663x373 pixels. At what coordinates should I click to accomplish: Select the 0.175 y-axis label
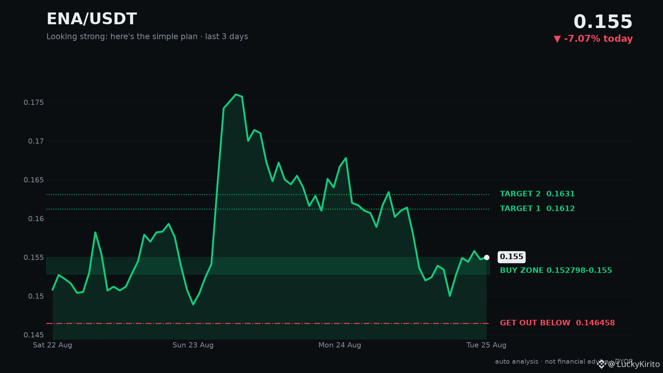(x=34, y=103)
